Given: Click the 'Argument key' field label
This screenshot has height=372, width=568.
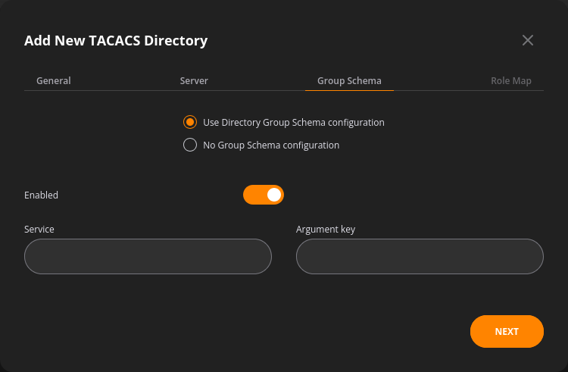Looking at the screenshot, I should pyautogui.click(x=326, y=230).
